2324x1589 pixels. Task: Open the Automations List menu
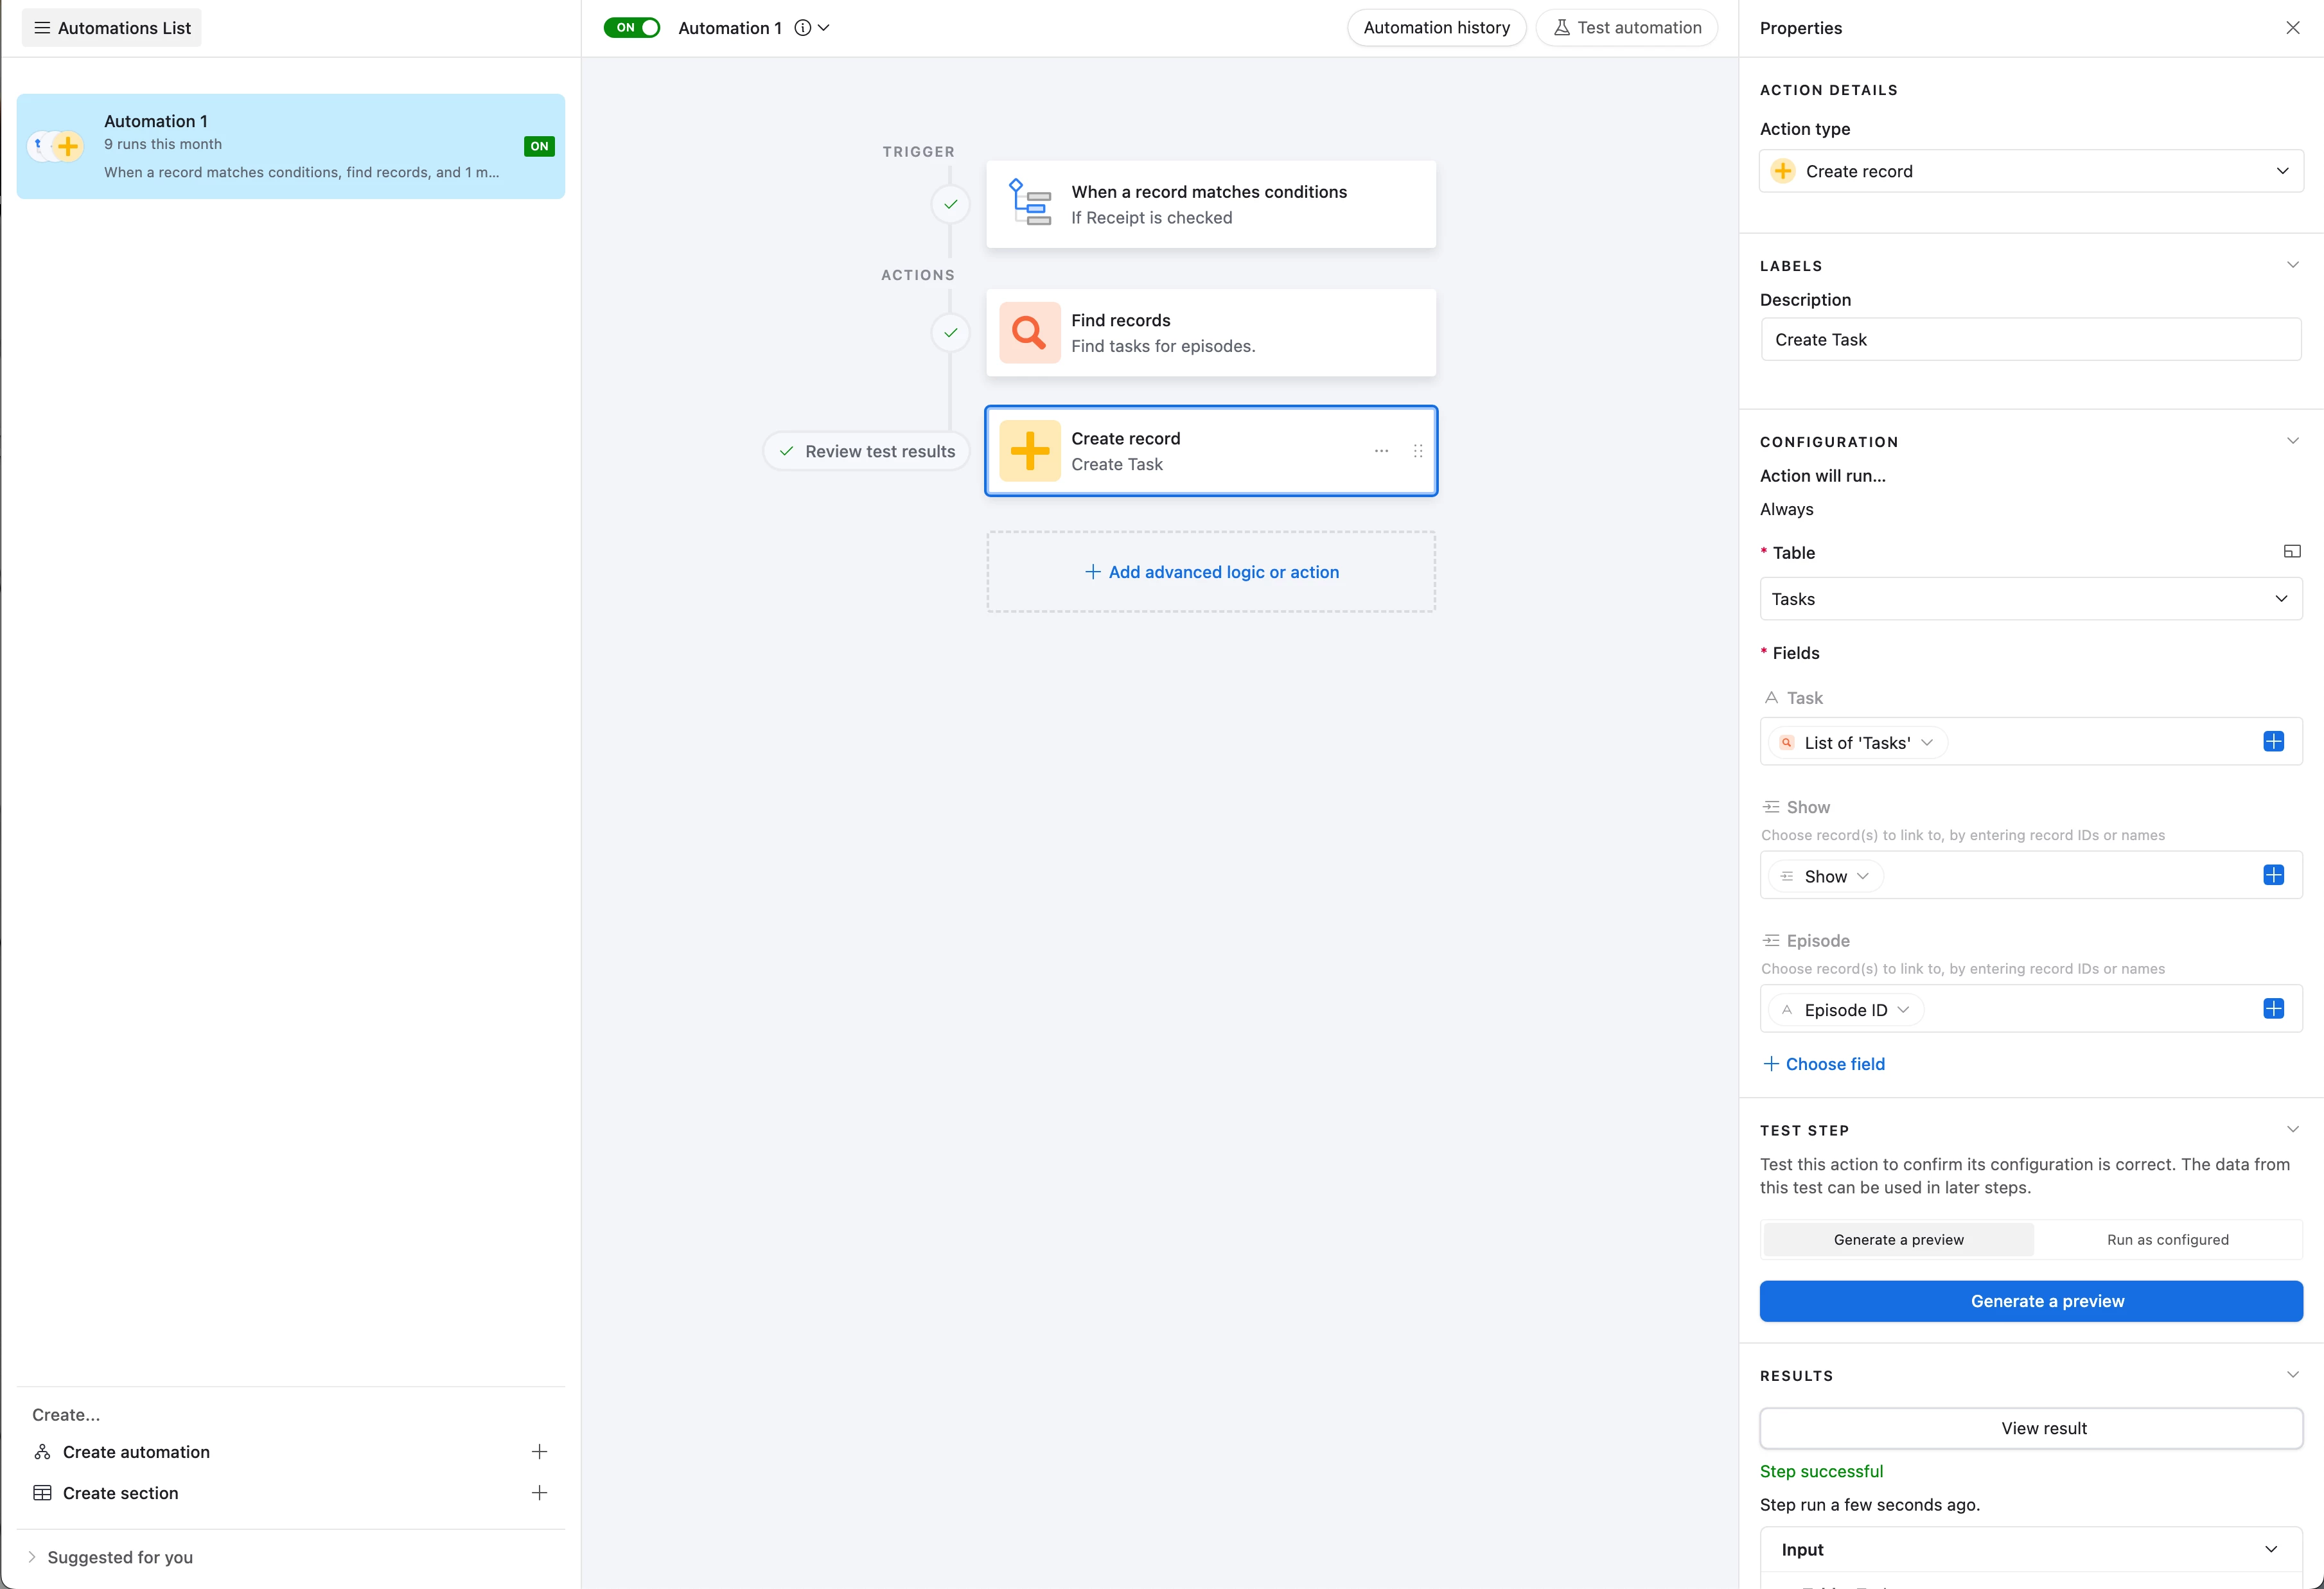click(112, 28)
